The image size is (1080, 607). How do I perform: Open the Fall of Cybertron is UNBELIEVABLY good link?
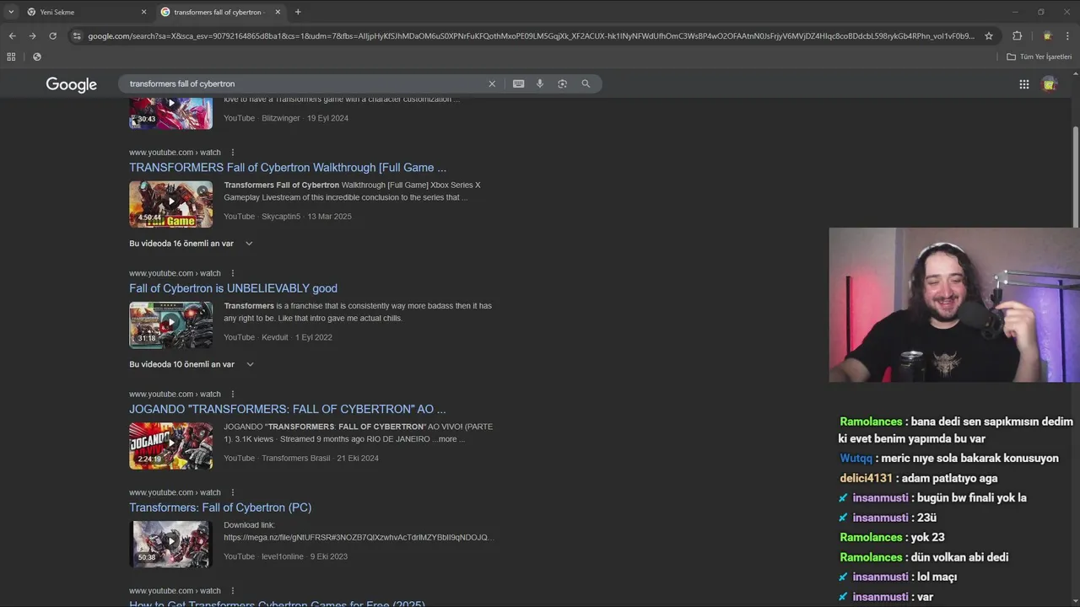[x=233, y=288]
